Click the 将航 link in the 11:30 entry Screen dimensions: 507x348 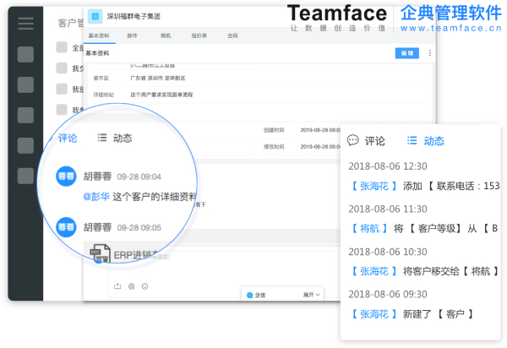click(369, 228)
